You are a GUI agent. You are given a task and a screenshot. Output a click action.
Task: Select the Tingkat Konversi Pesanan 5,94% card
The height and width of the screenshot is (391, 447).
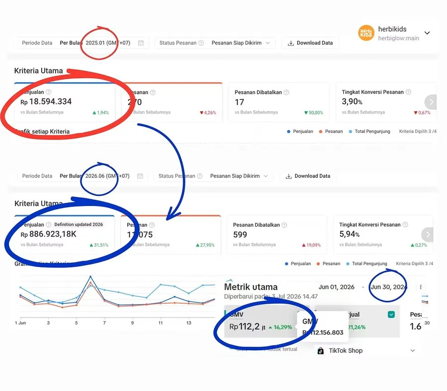click(383, 235)
